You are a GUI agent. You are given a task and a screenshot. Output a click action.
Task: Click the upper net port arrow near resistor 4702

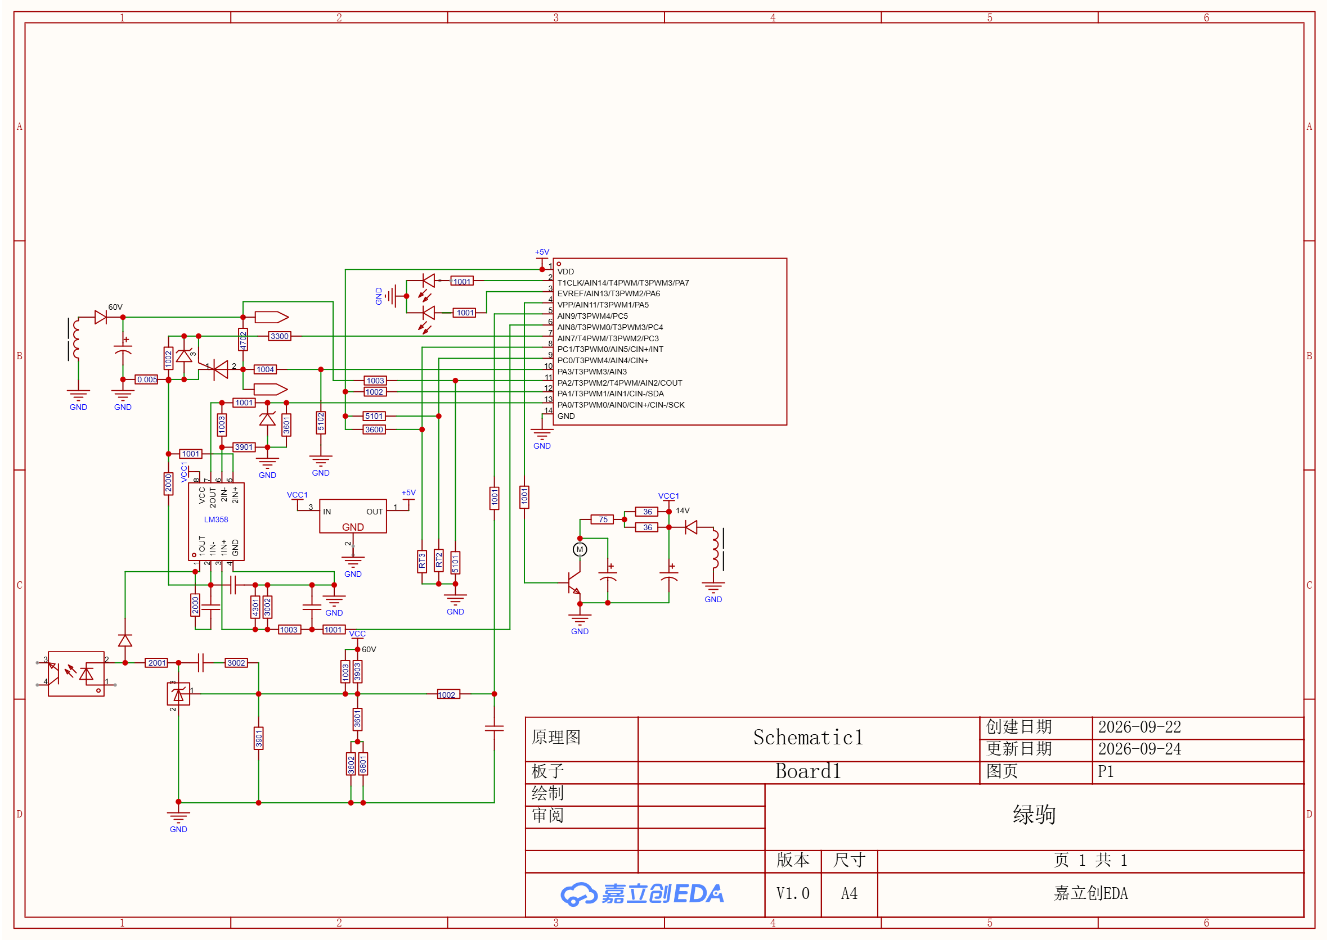[271, 317]
